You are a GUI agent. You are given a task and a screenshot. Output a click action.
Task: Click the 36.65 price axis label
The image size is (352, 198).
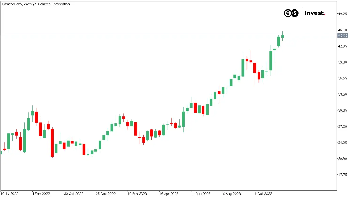tap(343, 78)
